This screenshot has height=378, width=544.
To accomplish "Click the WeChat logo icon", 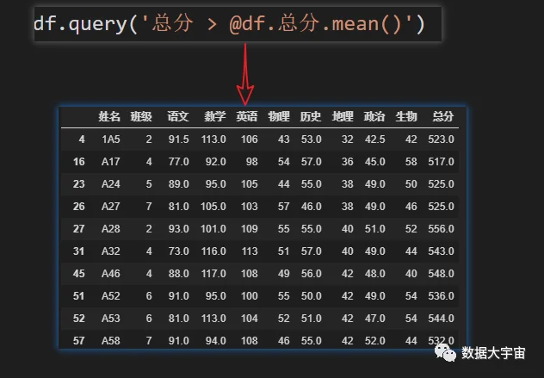I will 446,353.
